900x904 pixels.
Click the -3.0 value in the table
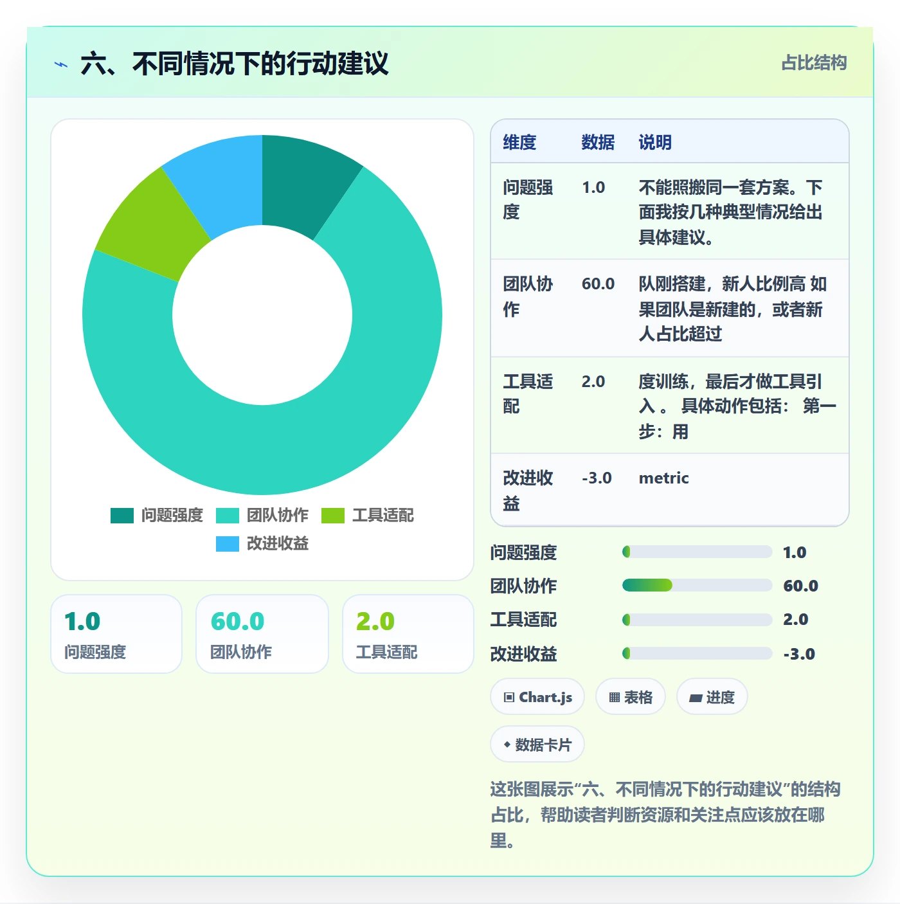[x=597, y=478]
